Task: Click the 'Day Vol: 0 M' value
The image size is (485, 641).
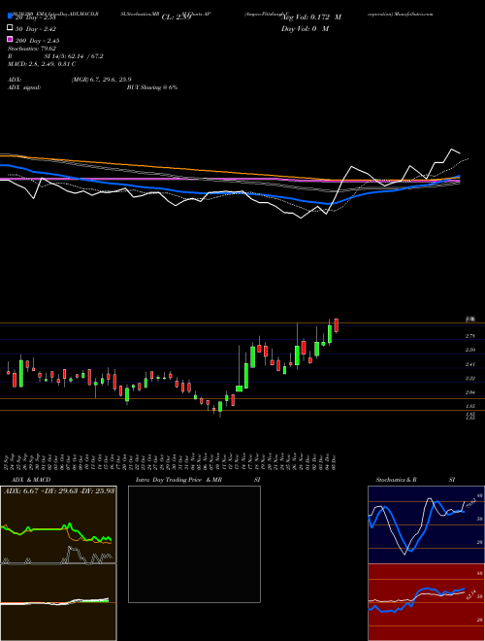Action: pyautogui.click(x=305, y=28)
